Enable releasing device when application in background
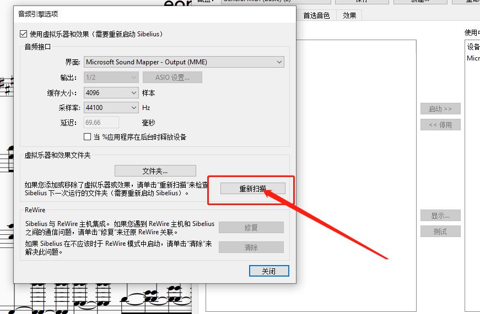 click(x=87, y=136)
